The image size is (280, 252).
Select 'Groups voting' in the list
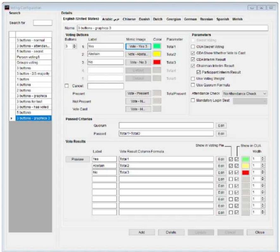tap(34, 63)
